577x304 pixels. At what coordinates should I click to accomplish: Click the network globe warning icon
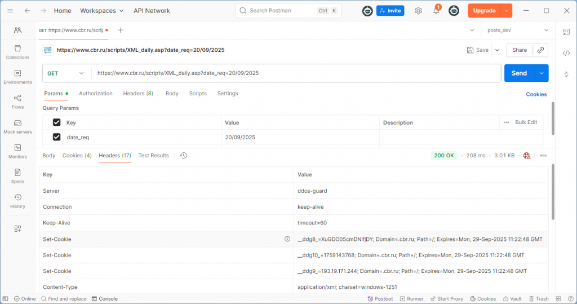(x=527, y=156)
